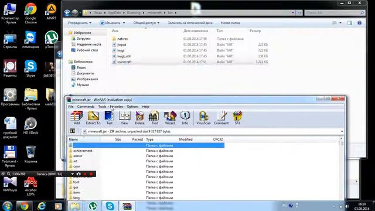Launch the Wizard tool in WinRAR
This screenshot has height=211, width=375.
(170, 118)
